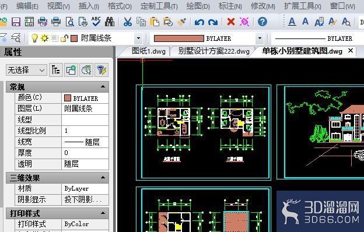
Task: Click the 颜色 BYLAYER swatch in properties
Action: point(67,98)
